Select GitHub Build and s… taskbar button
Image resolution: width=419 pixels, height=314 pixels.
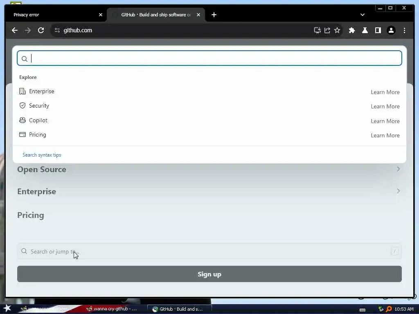coord(180,309)
